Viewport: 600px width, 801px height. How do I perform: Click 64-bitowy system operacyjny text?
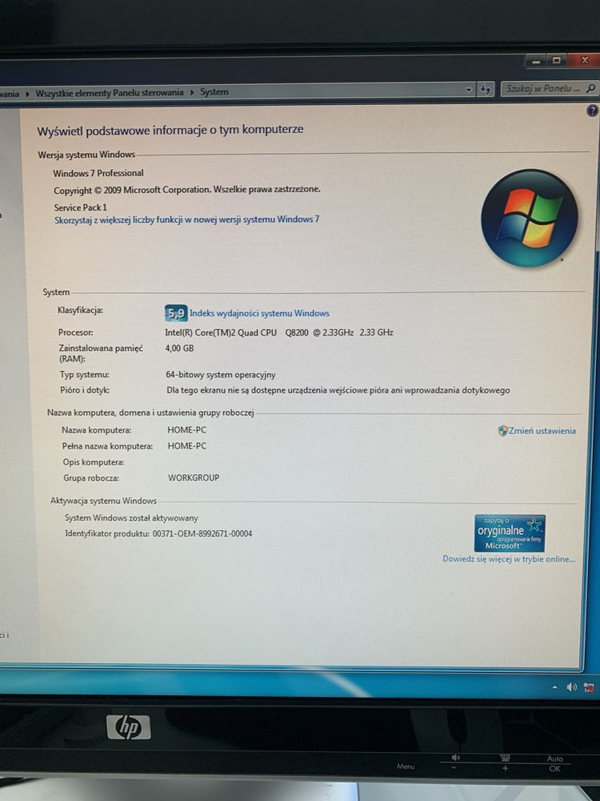tap(221, 375)
